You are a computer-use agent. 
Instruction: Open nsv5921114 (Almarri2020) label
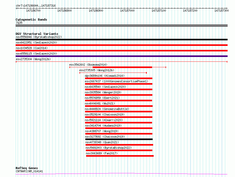point(104,120)
